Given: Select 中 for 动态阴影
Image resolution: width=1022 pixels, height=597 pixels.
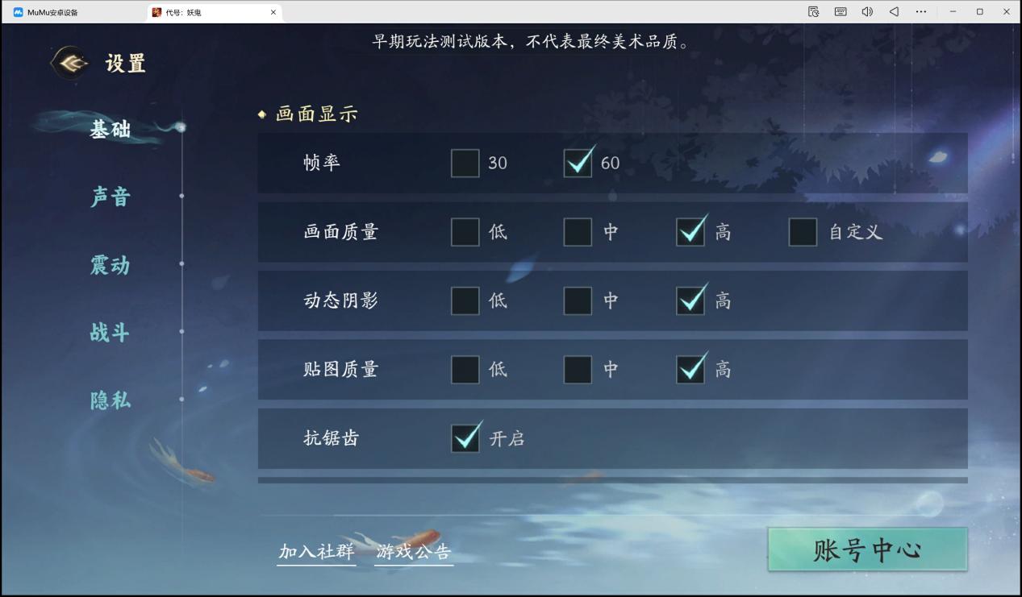Looking at the screenshot, I should point(578,301).
